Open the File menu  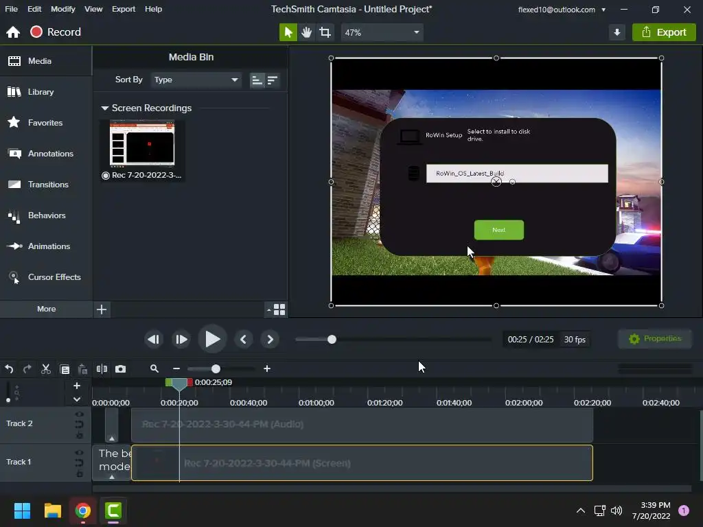(11, 9)
